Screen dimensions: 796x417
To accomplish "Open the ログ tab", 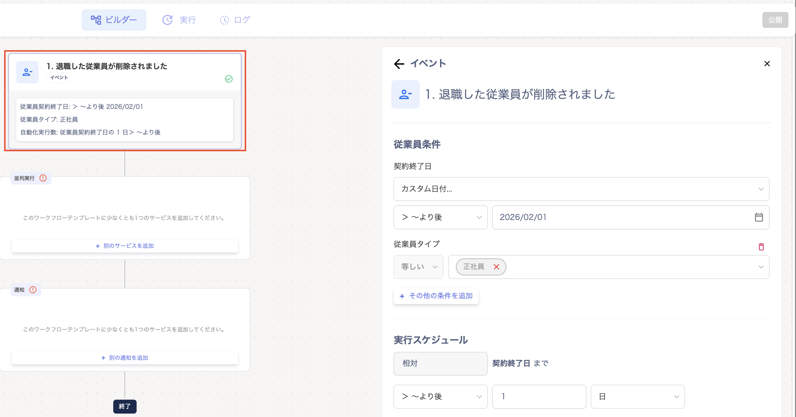I will pos(235,20).
